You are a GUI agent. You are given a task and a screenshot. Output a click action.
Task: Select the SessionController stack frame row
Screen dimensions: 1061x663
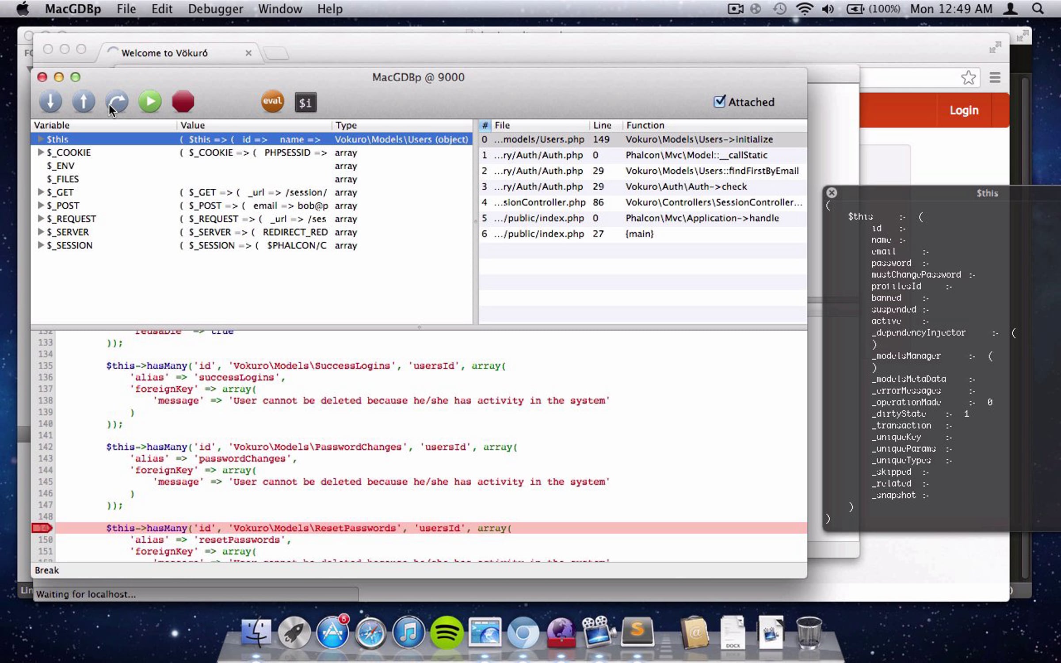click(643, 202)
